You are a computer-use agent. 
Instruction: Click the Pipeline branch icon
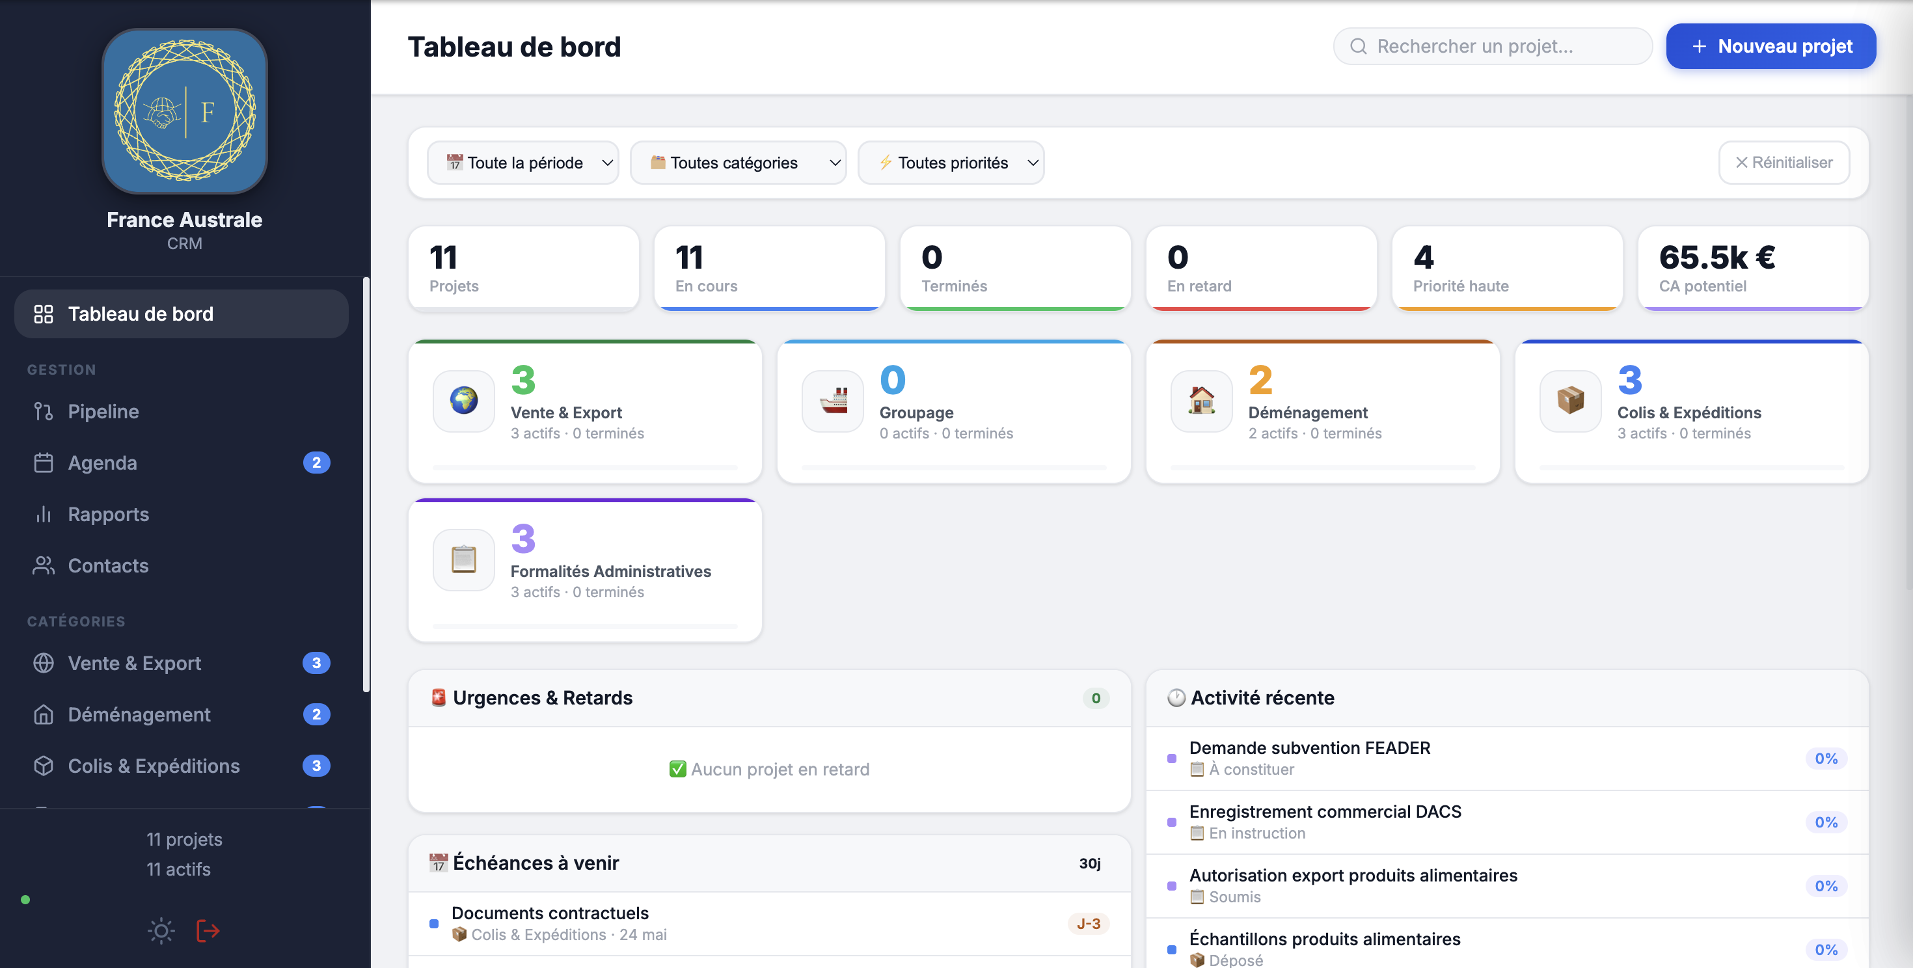(44, 411)
